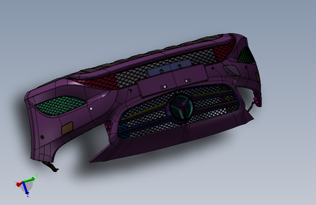
Task: Select the dark bracket hanging below left bumper
Action: tap(50, 166)
